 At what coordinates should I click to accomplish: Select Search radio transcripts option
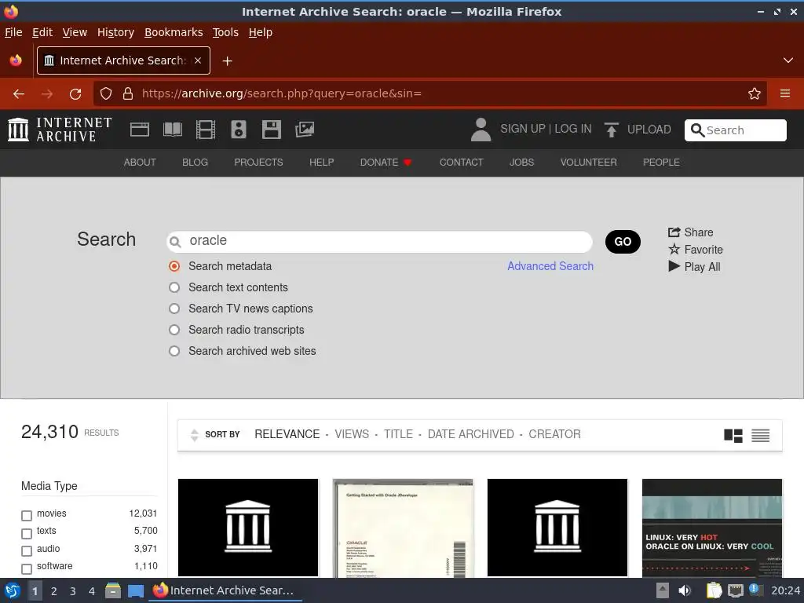pos(174,330)
